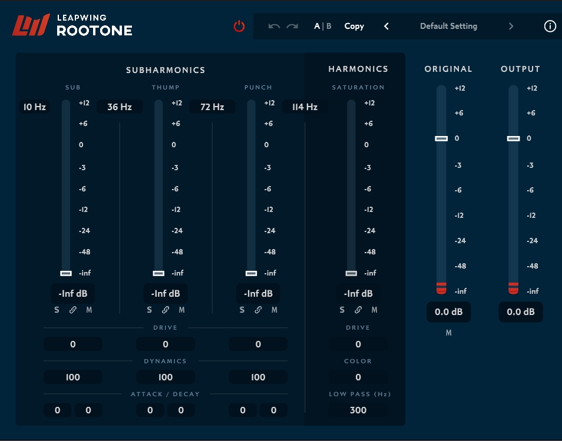The height and width of the screenshot is (441, 562).
Task: Click the Thump dynamics 100 field
Action: [x=166, y=377]
